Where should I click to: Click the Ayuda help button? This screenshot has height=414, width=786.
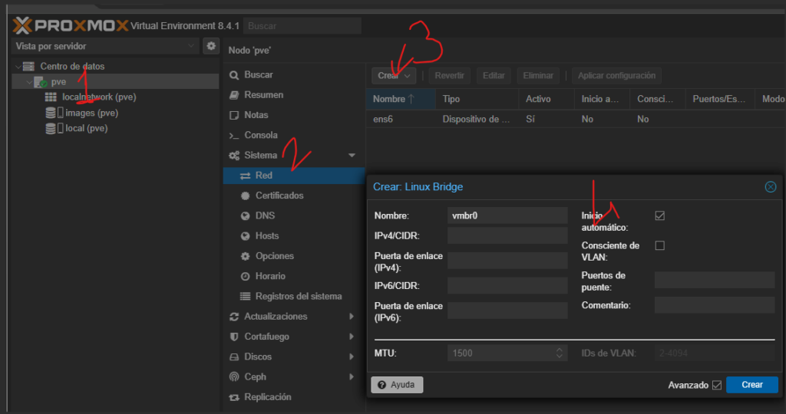pyautogui.click(x=397, y=385)
